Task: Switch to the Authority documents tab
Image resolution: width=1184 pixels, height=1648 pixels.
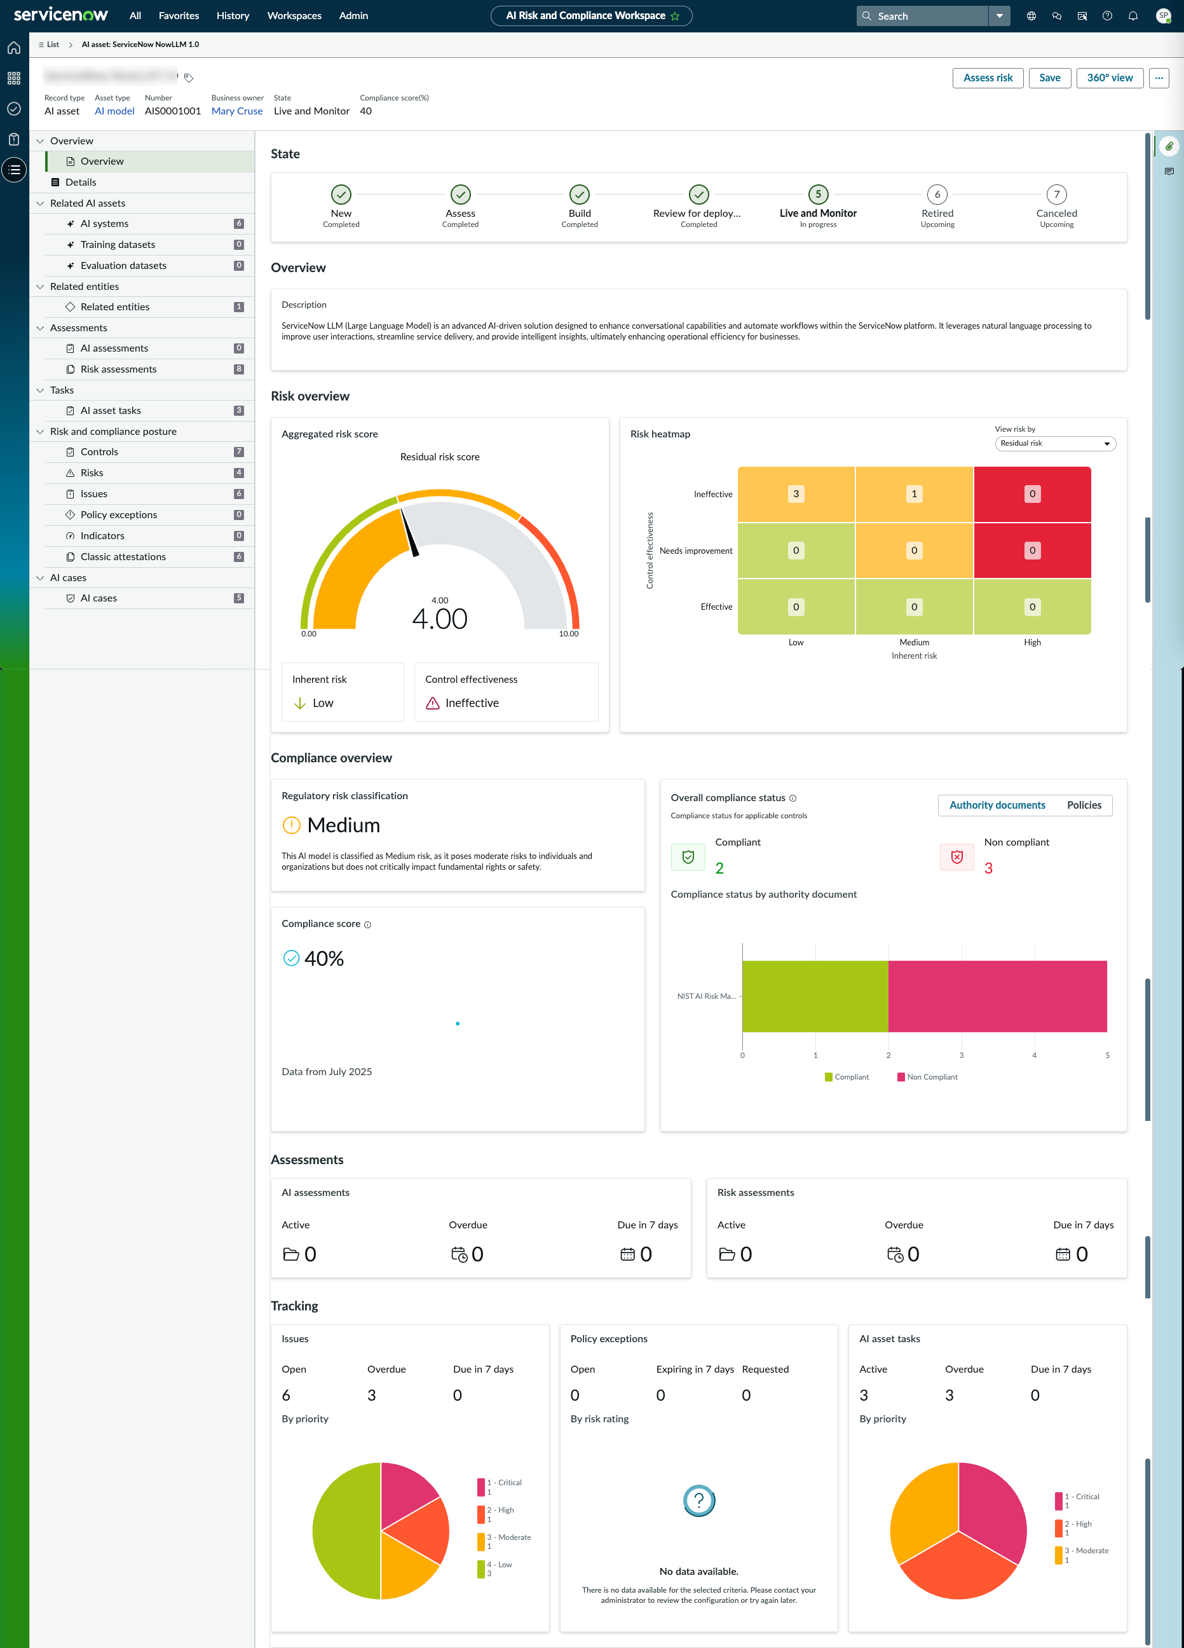Action: (x=997, y=805)
